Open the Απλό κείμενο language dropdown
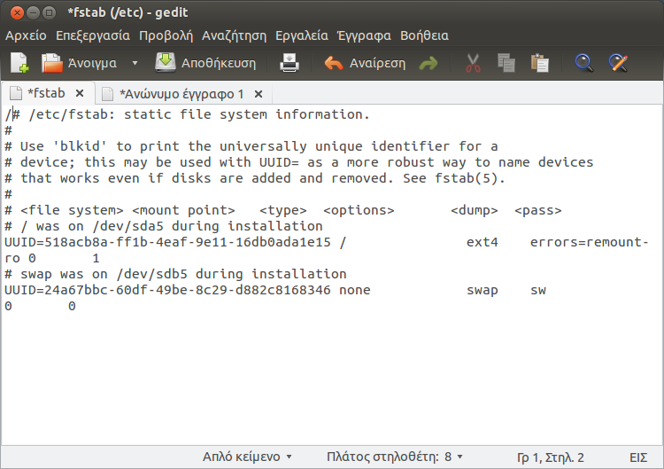 [x=247, y=457]
